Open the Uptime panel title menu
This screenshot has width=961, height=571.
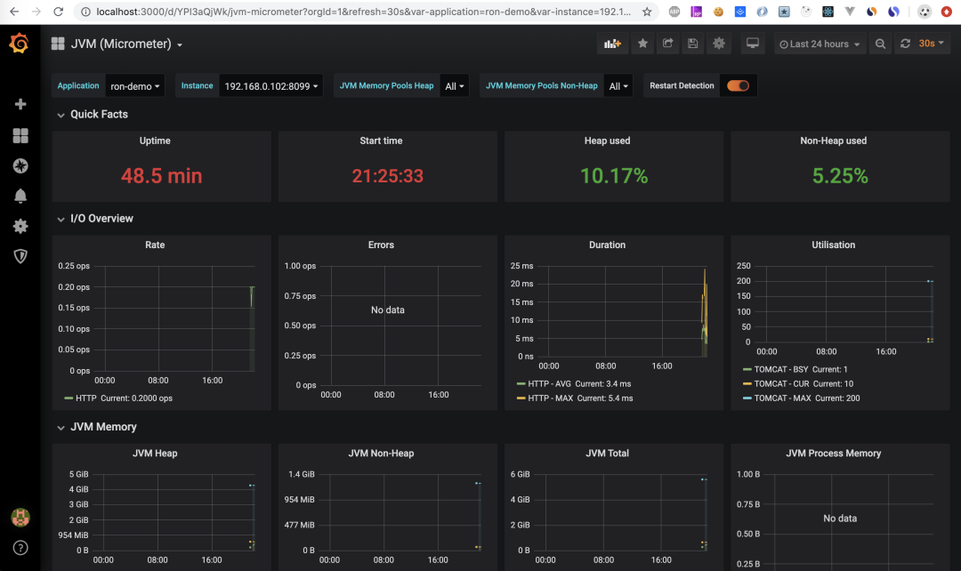tap(155, 141)
